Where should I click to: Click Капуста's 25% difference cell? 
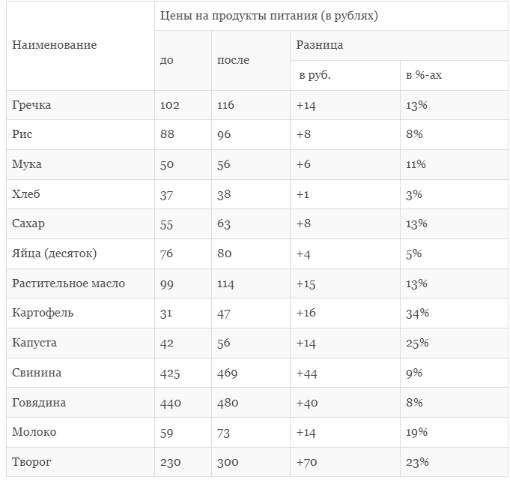pyautogui.click(x=417, y=343)
